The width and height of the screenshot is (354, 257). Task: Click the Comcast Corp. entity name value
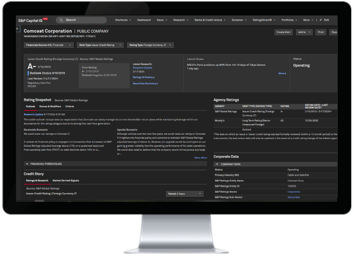296,181
